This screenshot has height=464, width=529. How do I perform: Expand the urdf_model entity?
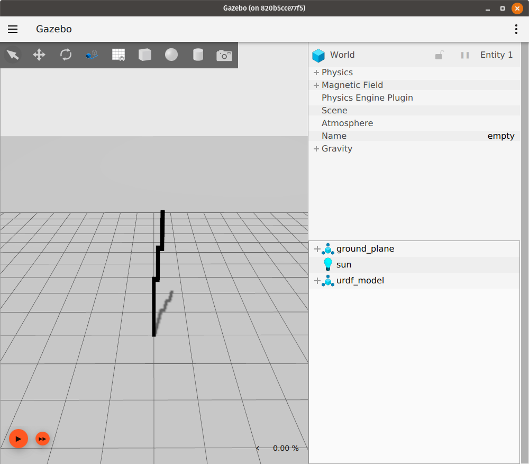tap(316, 281)
